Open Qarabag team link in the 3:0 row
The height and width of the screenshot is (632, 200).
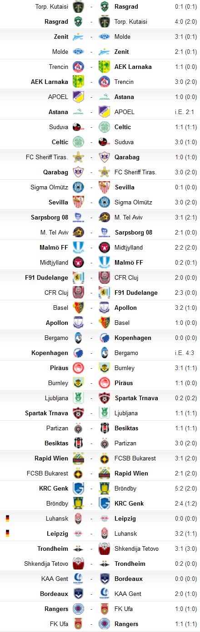click(x=55, y=172)
